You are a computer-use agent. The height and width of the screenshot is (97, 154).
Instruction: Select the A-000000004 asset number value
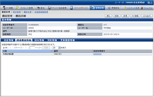[33, 25]
